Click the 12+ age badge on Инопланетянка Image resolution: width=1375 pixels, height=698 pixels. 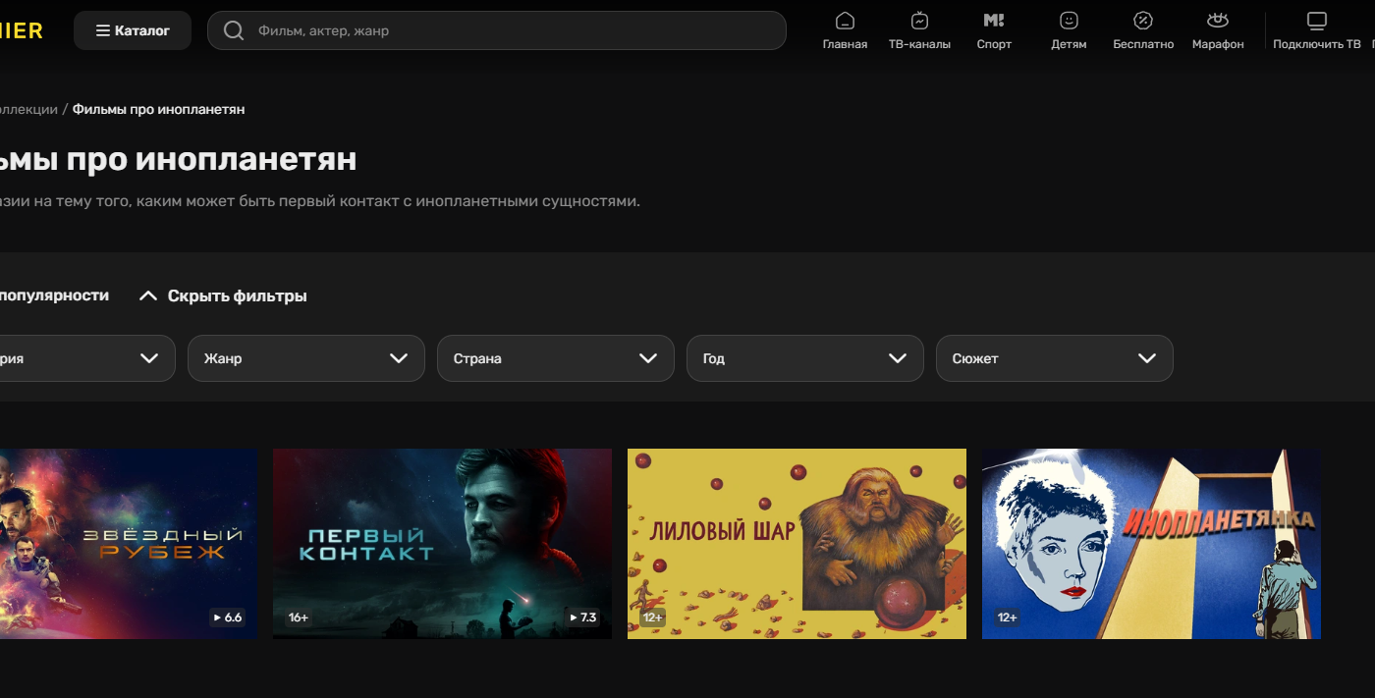point(1008,617)
